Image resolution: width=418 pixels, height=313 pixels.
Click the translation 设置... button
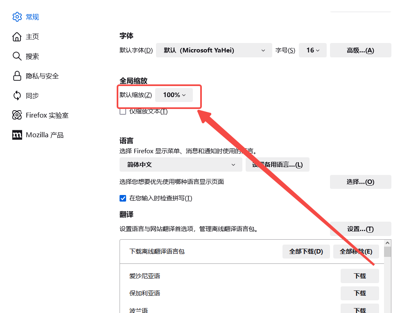coord(360,229)
